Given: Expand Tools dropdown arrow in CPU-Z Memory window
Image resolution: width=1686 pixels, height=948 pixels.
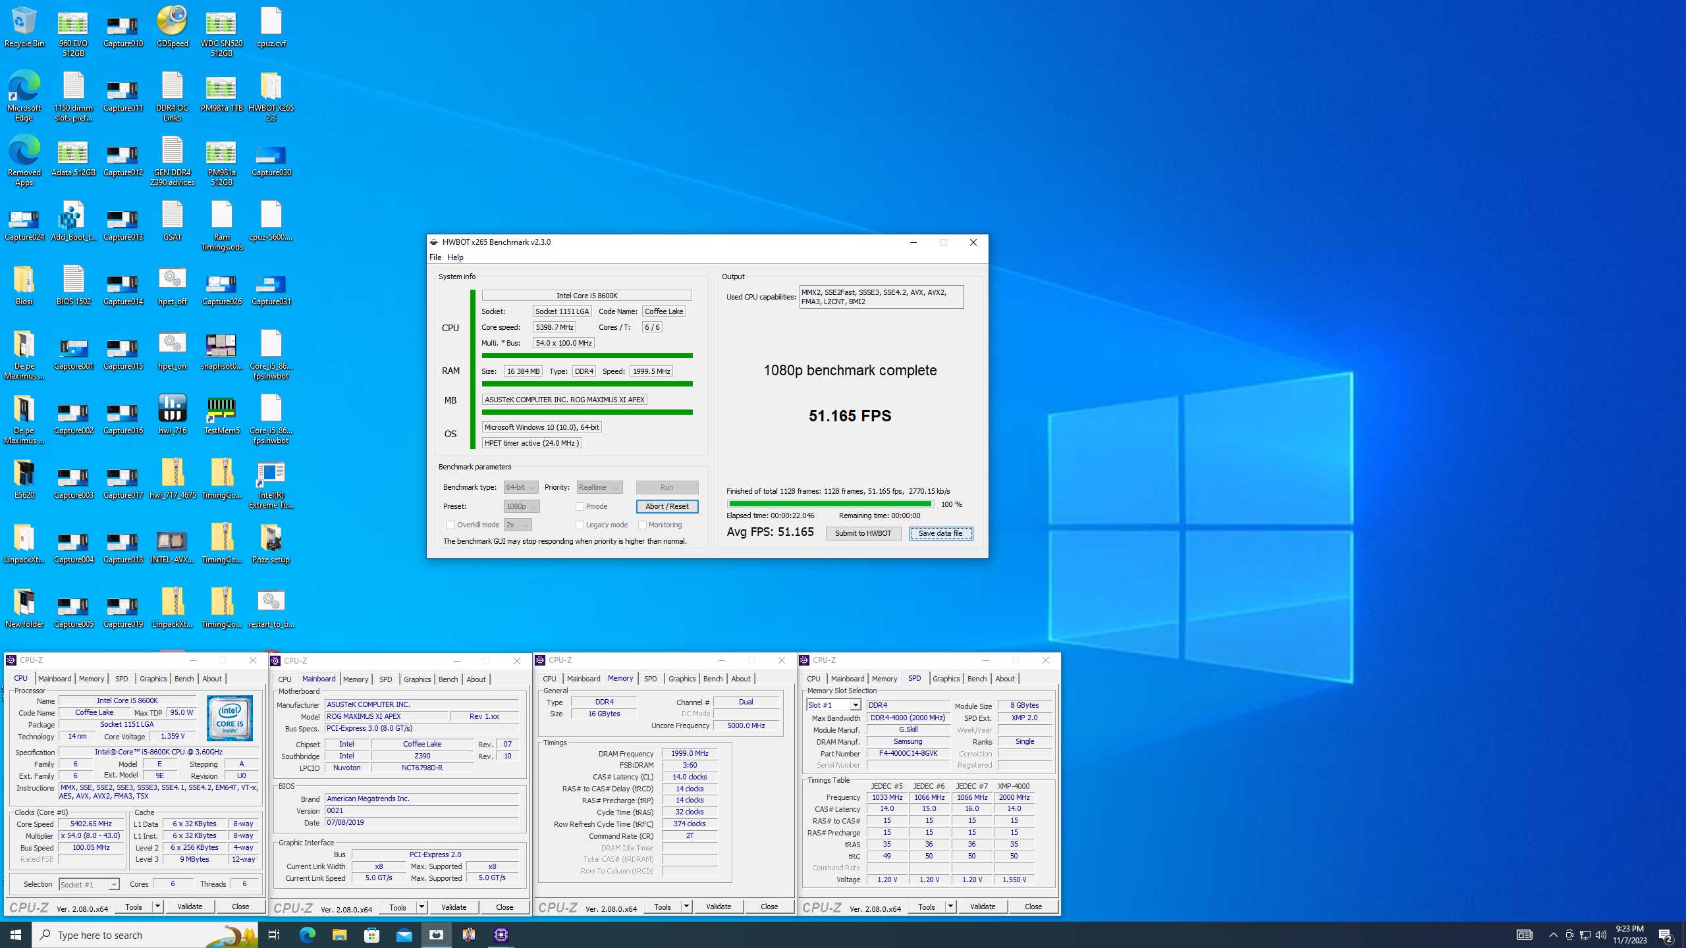Looking at the screenshot, I should tap(686, 907).
